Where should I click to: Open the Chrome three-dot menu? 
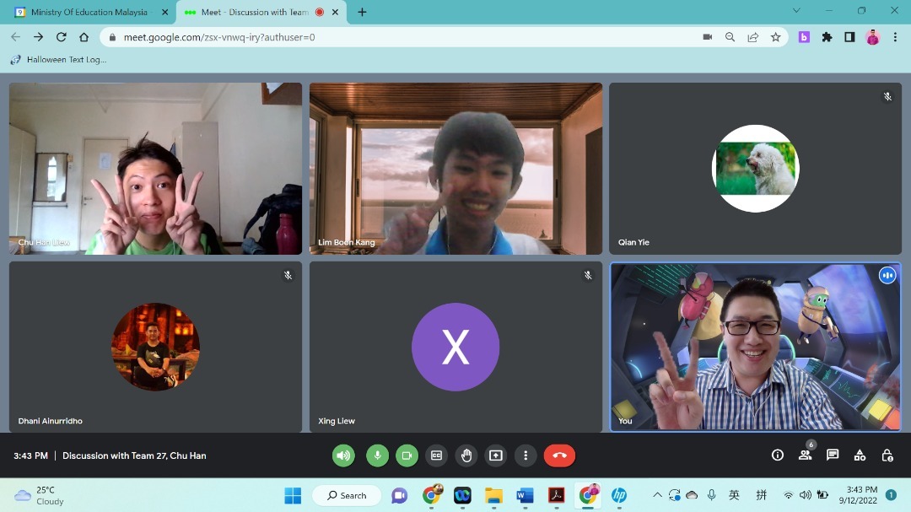click(x=895, y=37)
